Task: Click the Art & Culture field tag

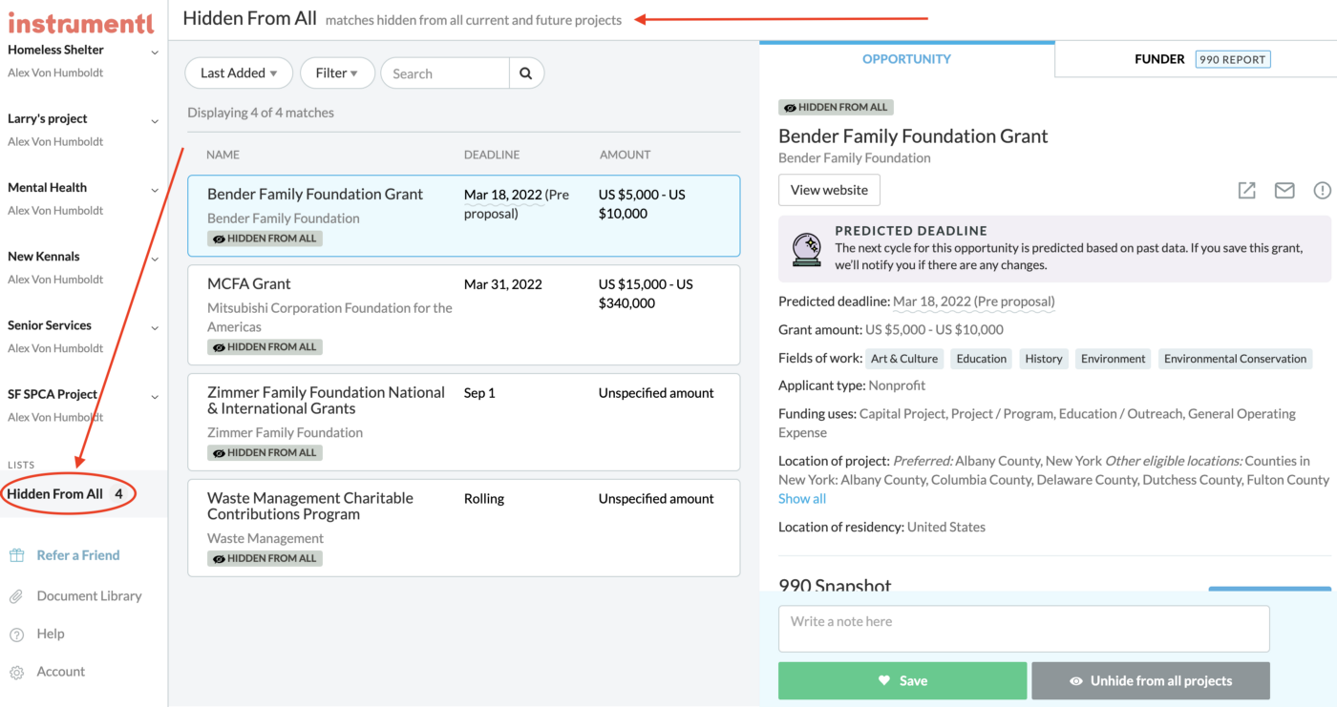Action: [x=904, y=359]
